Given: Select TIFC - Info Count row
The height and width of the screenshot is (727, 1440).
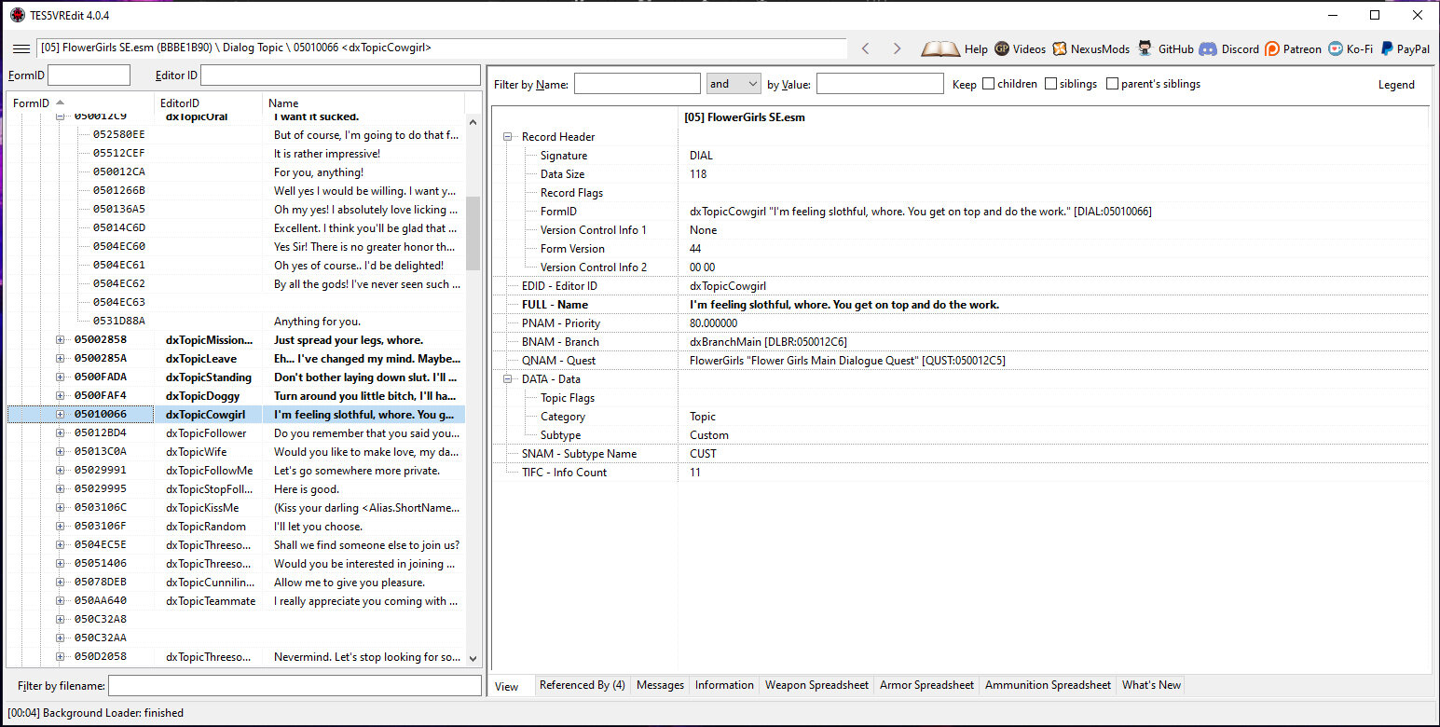Looking at the screenshot, I should [x=960, y=473].
